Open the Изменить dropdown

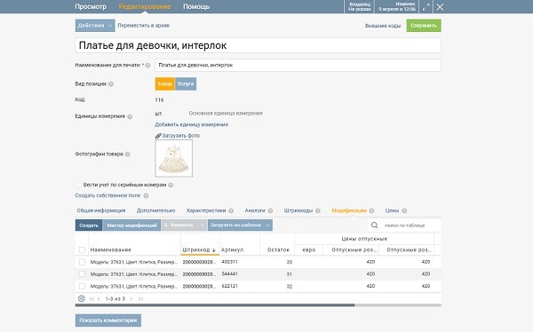pos(184,225)
